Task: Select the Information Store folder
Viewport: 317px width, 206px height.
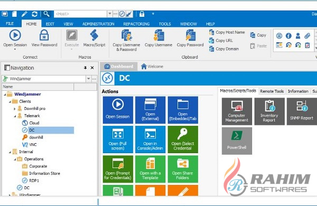Action: pyautogui.click(x=41, y=173)
